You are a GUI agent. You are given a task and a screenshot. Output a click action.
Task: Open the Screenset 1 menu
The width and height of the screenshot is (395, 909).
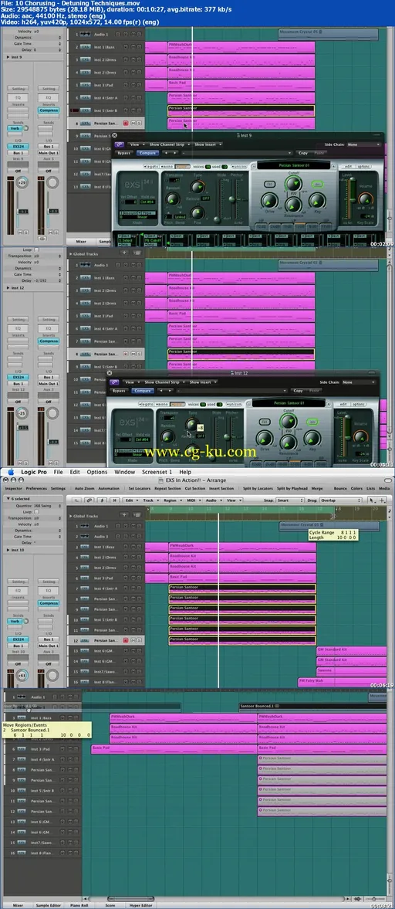157,472
